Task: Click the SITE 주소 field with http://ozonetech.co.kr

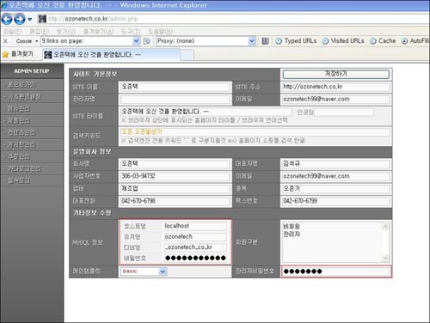Action: click(x=335, y=87)
